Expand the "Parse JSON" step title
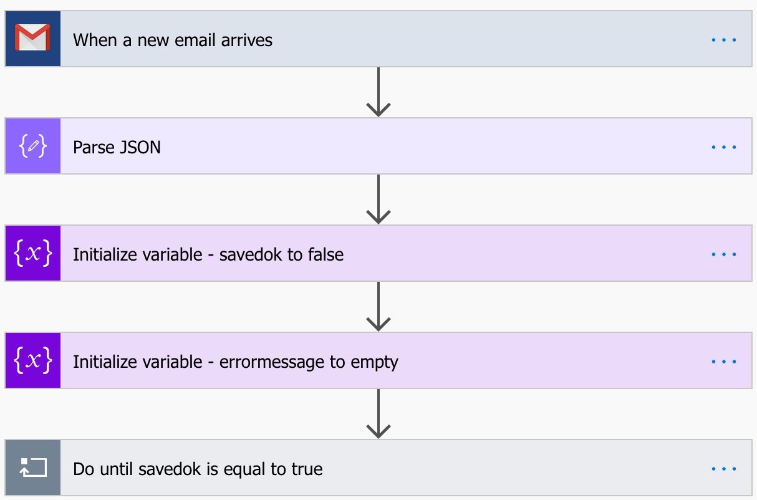 coord(117,147)
